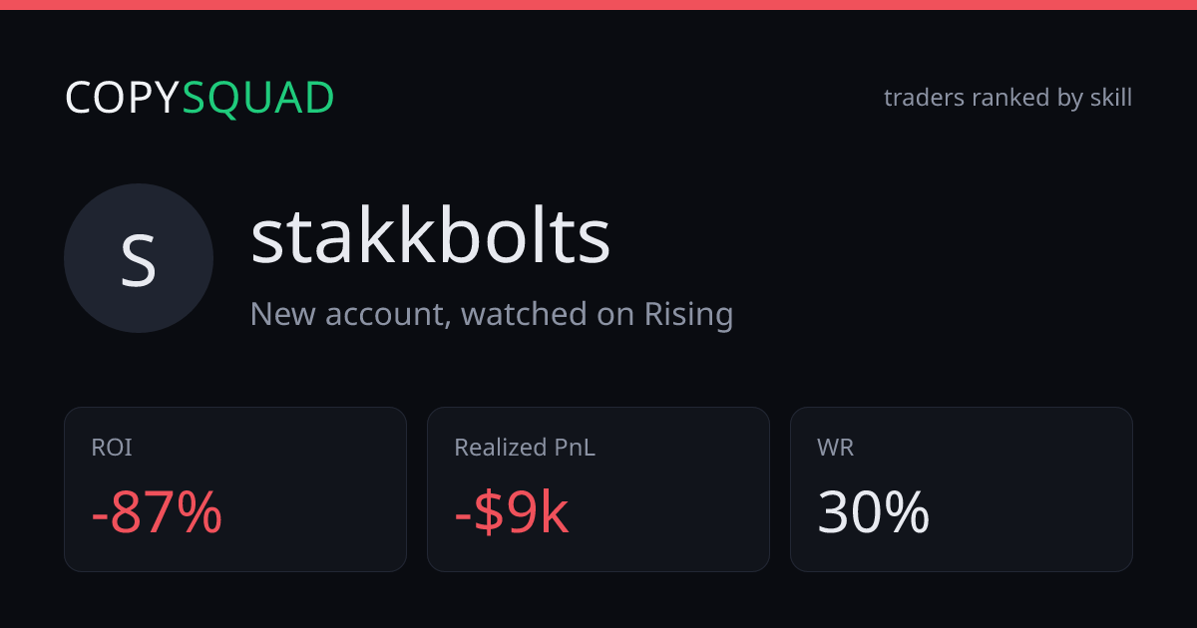Click the "traders ranked by skill" tagline

pos(1007,98)
